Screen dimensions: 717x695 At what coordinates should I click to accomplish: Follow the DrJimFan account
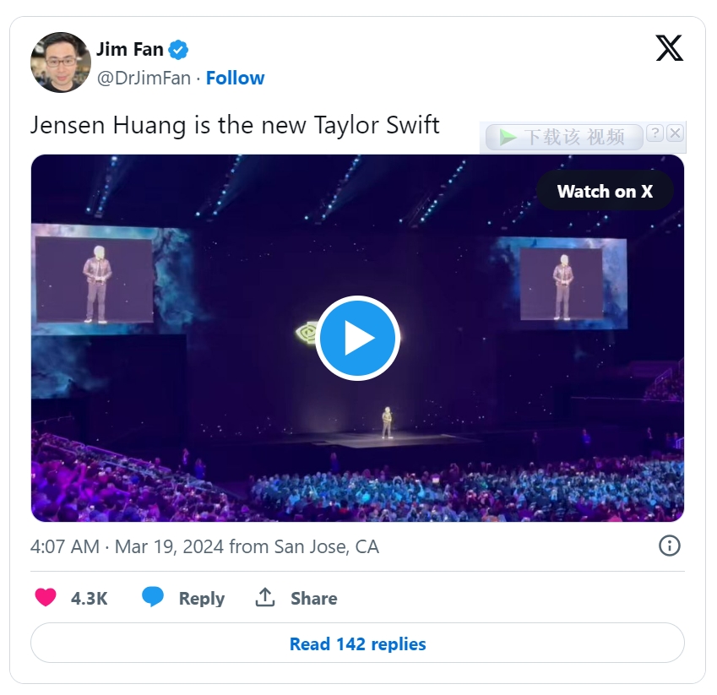point(235,79)
